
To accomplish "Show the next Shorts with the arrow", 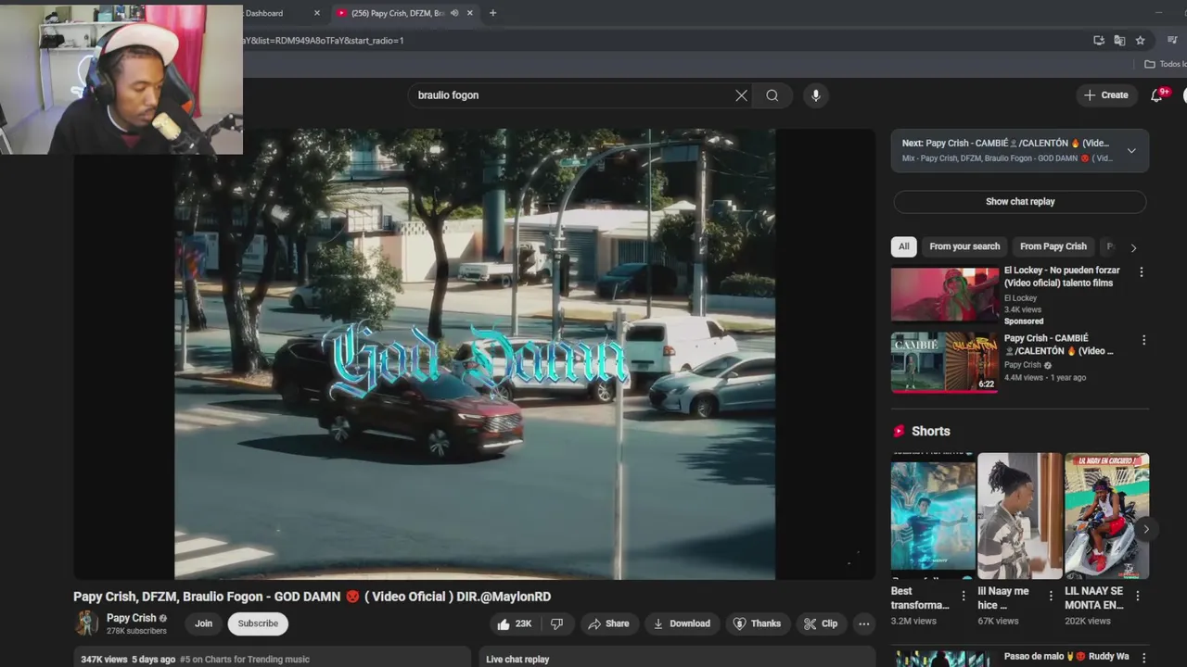I will [x=1146, y=529].
